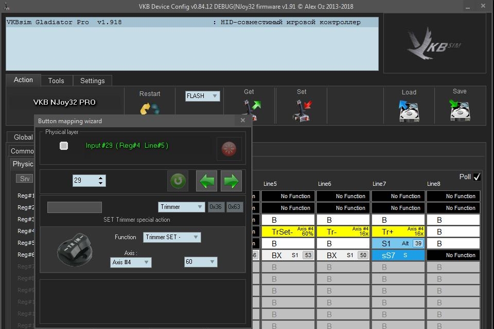Click No Function cell in Line7, second row
The width and height of the screenshot is (494, 329).
398,208
